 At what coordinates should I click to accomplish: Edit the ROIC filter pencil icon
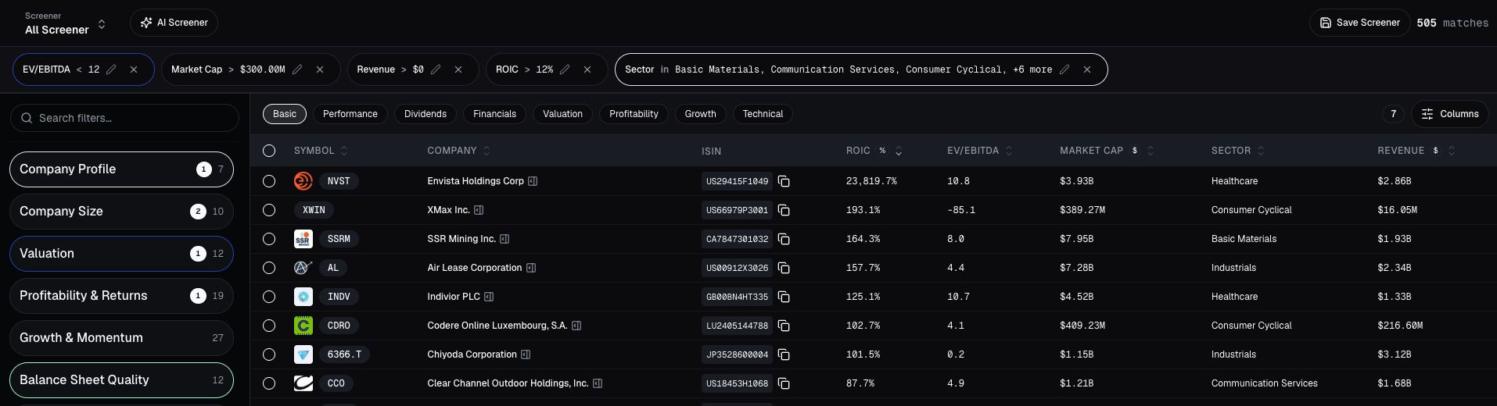(x=565, y=69)
